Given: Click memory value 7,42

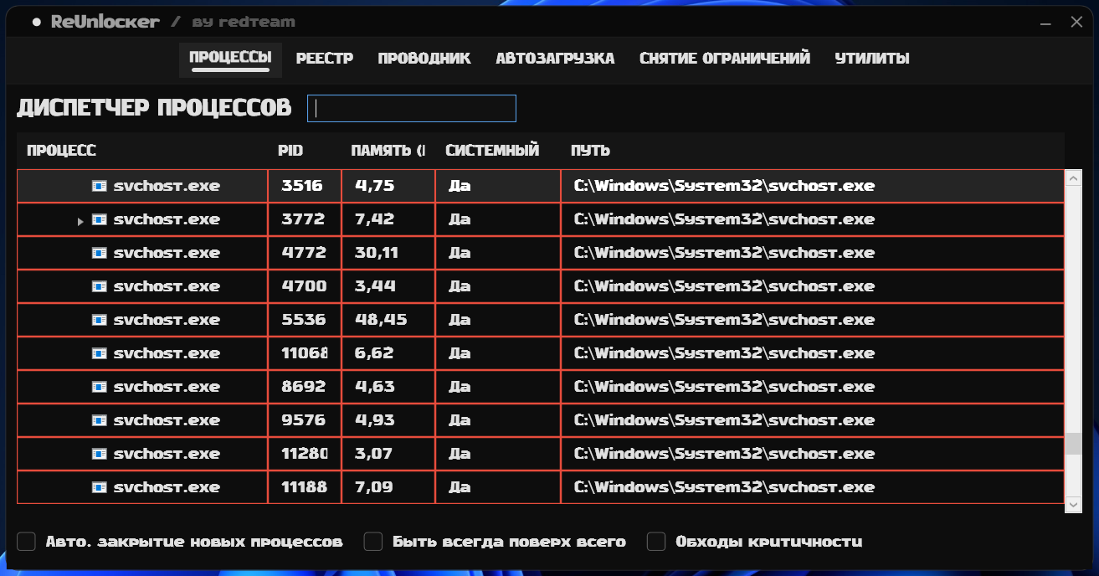Looking at the screenshot, I should 374,219.
